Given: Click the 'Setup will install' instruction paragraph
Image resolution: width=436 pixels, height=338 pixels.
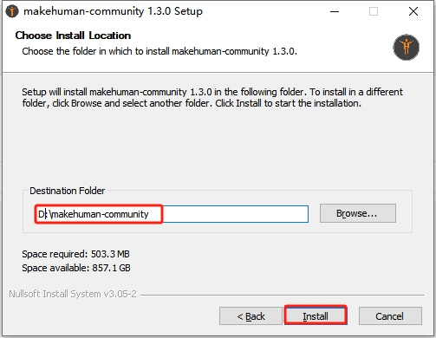Looking at the screenshot, I should tap(212, 97).
